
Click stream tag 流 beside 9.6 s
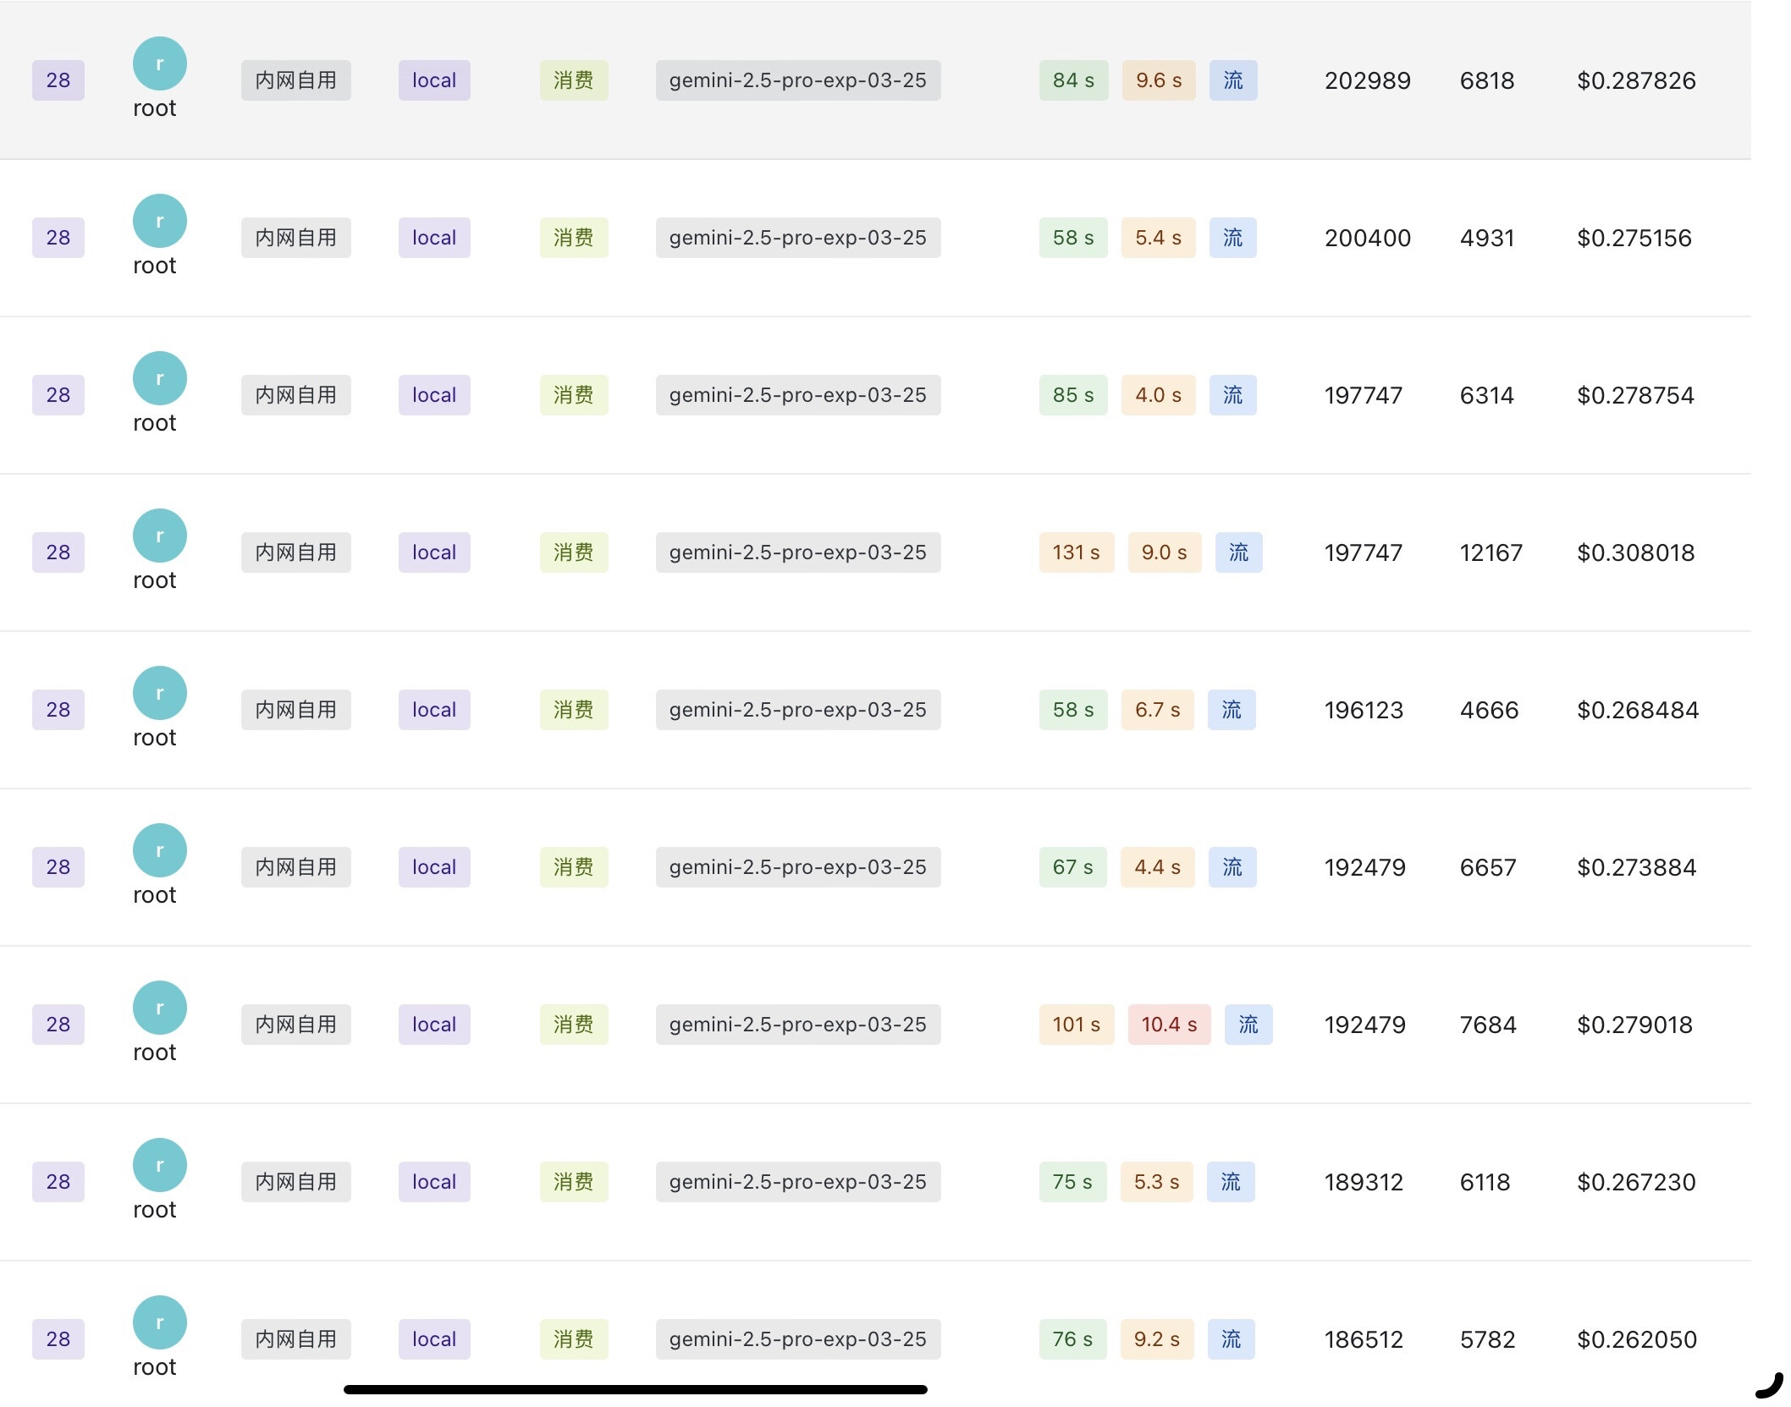point(1233,80)
